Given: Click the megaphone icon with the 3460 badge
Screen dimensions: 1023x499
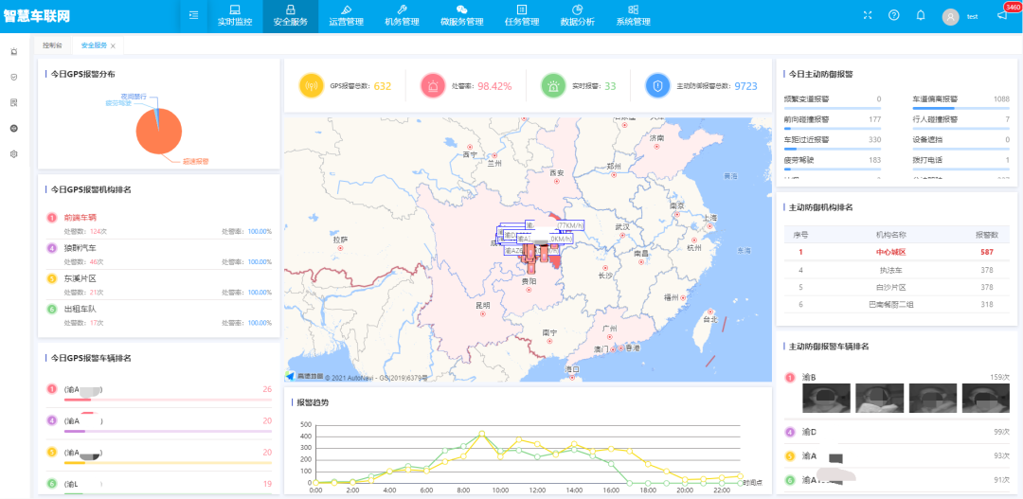Looking at the screenshot, I should 1002,16.
